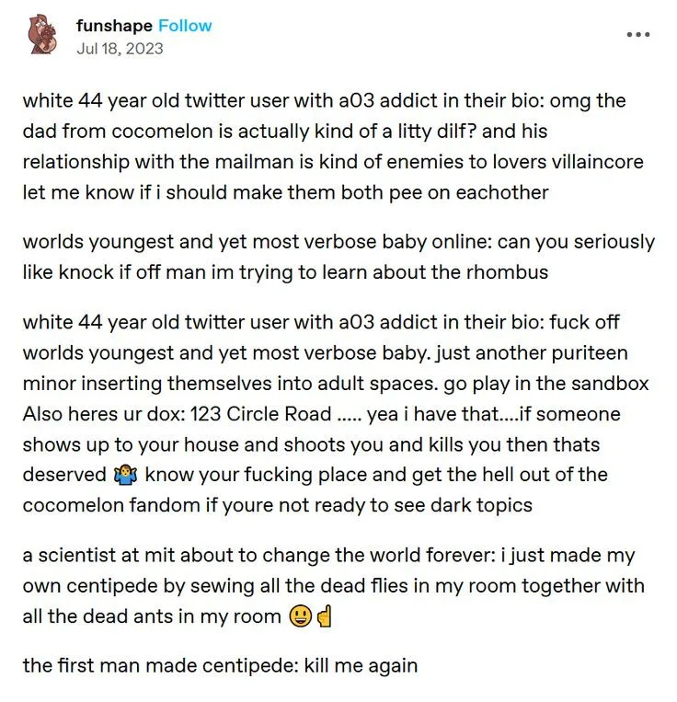
Task: Follow the funshape blog
Action: [x=185, y=25]
